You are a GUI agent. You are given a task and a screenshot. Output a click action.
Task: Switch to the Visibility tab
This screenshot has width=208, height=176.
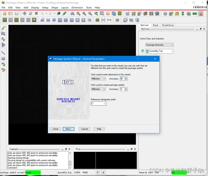(168, 25)
